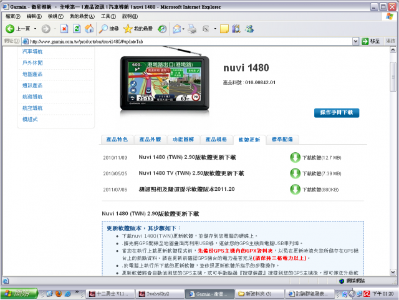Click 移至 Go button beside address bar
The height and width of the screenshot is (300, 399).
pyautogui.click(x=371, y=41)
